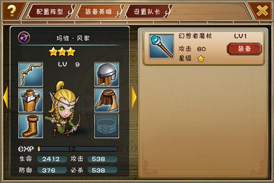Select the brown cloak equipment slot
The height and width of the screenshot is (183, 274).
tap(107, 100)
